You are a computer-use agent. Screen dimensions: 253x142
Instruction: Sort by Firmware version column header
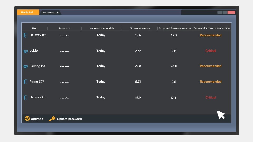click(x=140, y=28)
